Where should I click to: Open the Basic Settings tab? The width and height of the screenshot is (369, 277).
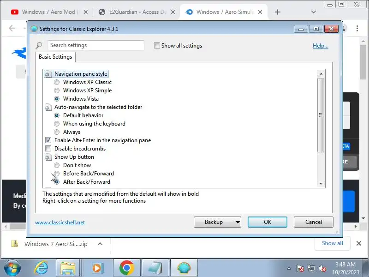(55, 57)
